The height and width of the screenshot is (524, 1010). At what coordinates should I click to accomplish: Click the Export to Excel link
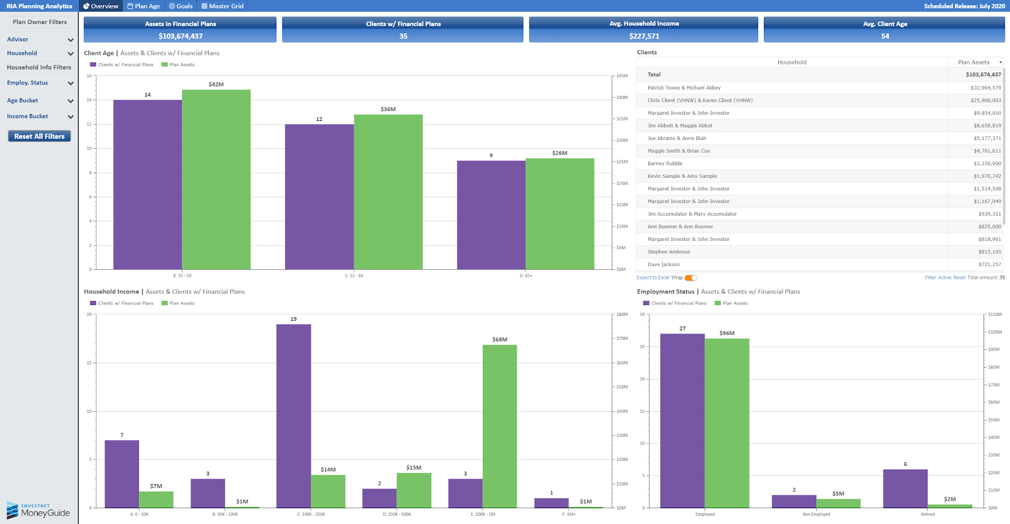(x=653, y=277)
